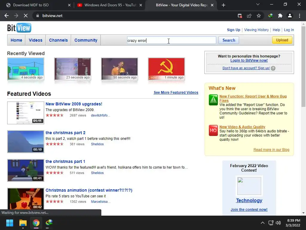Open a new tab with the plus button
The image size is (306, 230).
pyautogui.click(x=224, y=5)
